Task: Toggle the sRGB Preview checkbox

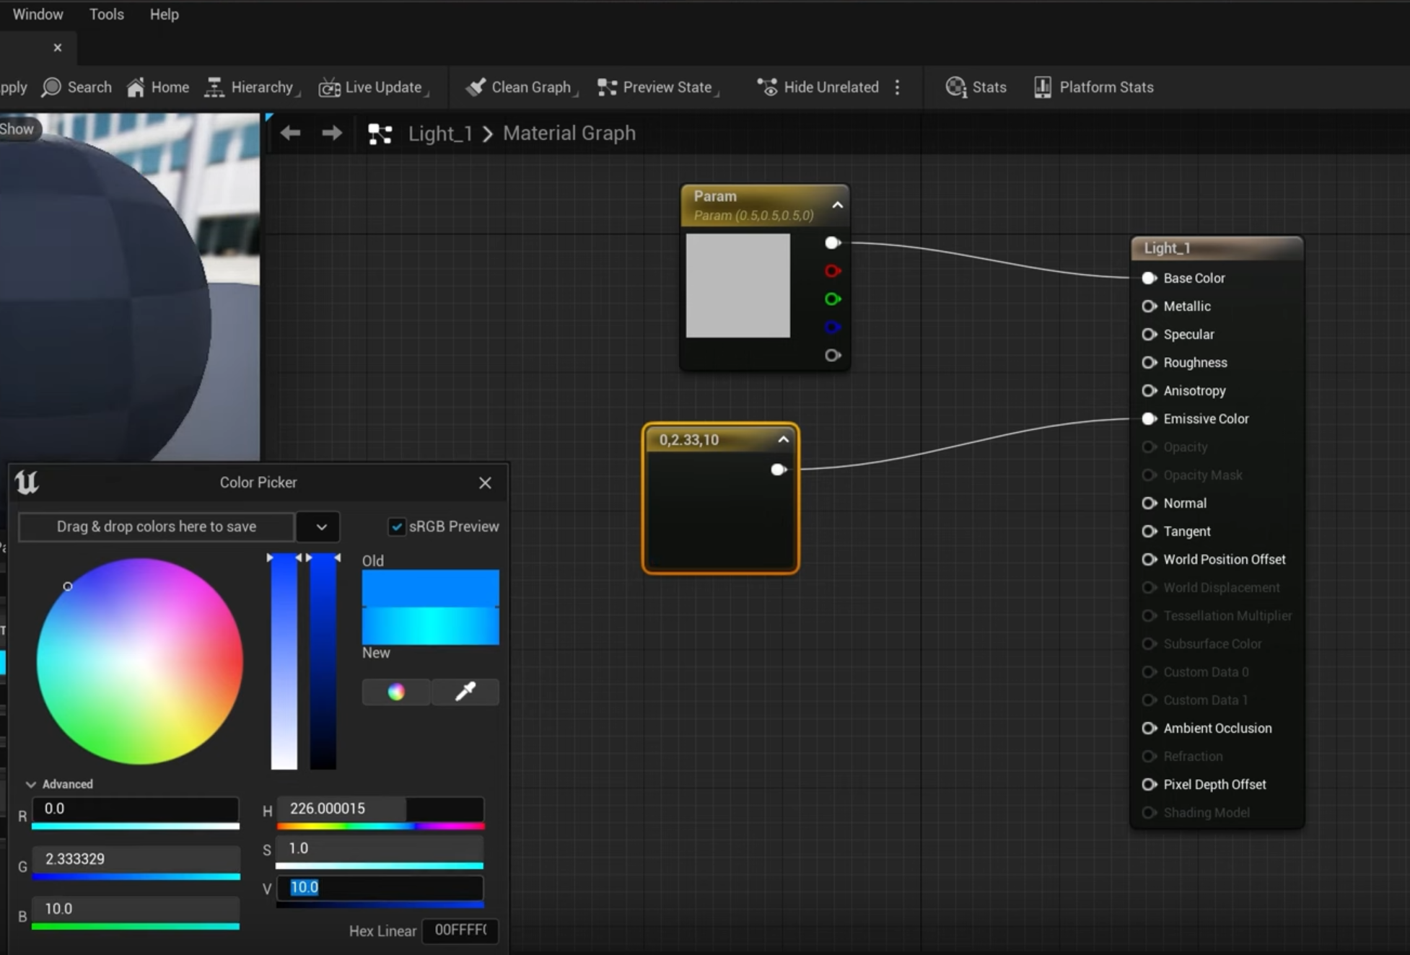Action: 397,527
